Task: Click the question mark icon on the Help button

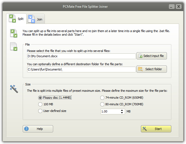Action: click(27, 129)
